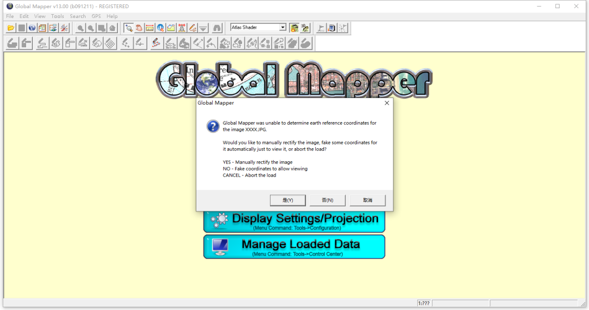Click the GPS flag waypoint icon
Screen dimensions: 589x310
pyautogui.click(x=321, y=28)
